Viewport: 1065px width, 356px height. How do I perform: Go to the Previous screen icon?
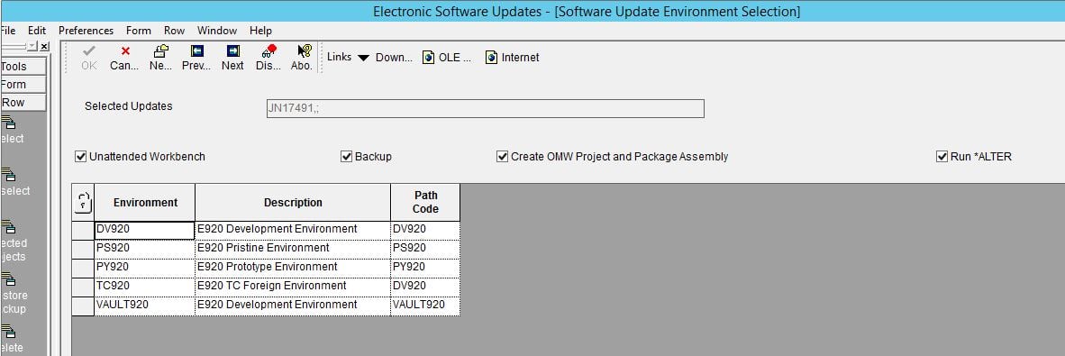pyautogui.click(x=197, y=51)
